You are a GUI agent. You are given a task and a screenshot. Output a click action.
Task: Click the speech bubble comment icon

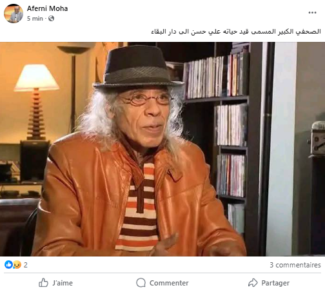[x=141, y=283]
